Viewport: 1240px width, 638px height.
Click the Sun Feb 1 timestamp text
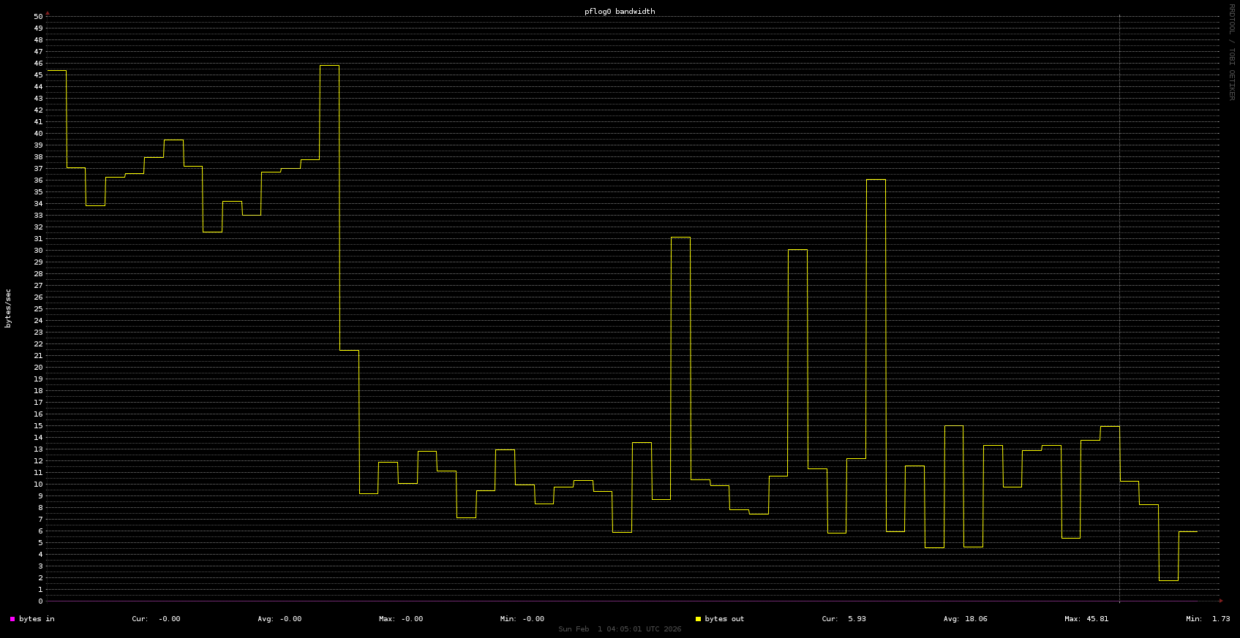coord(620,629)
